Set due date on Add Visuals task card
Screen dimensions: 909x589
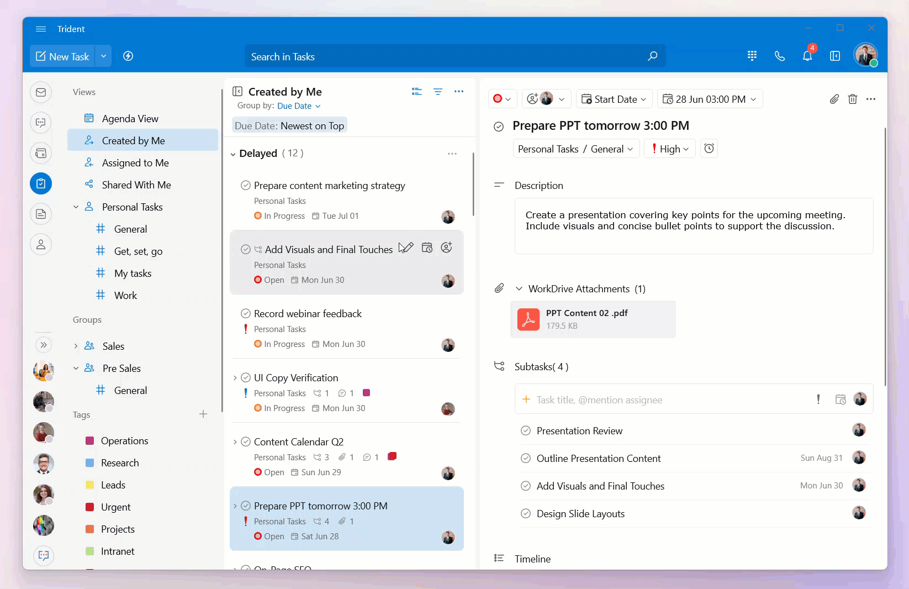tap(427, 248)
